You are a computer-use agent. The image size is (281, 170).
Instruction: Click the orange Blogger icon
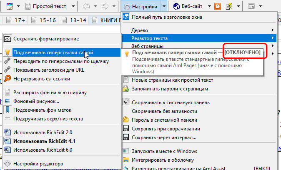218,6
